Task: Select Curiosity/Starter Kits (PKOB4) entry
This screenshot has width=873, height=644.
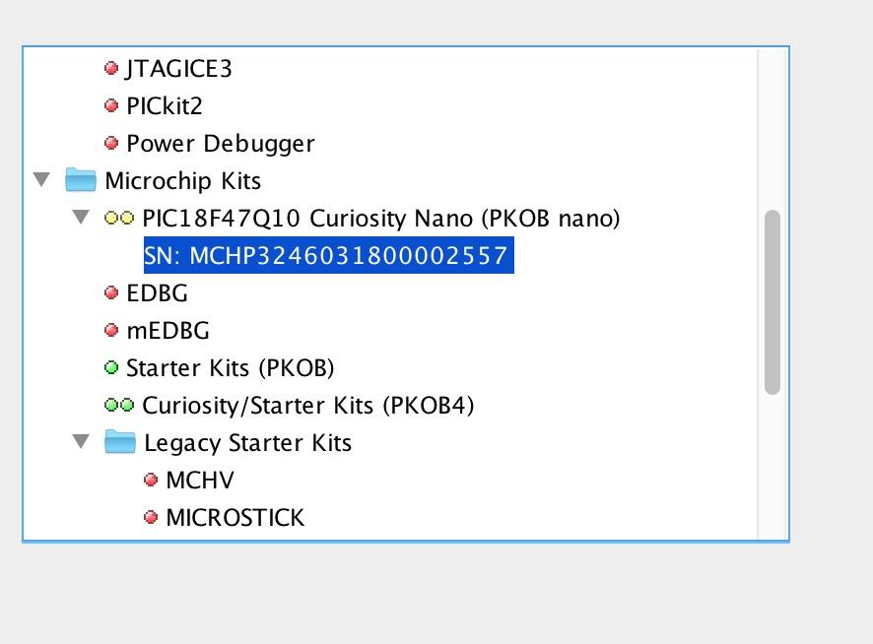Action: [x=307, y=406]
